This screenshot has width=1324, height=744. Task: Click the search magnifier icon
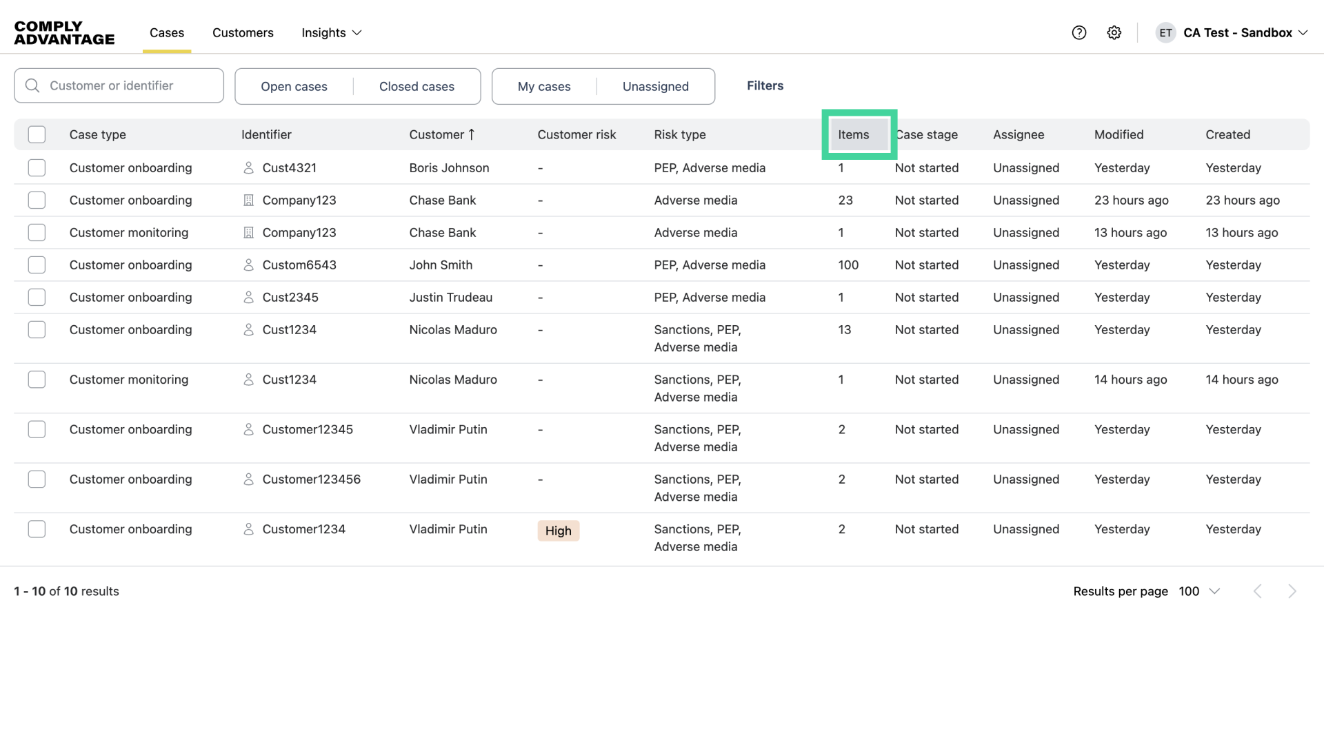(32, 85)
